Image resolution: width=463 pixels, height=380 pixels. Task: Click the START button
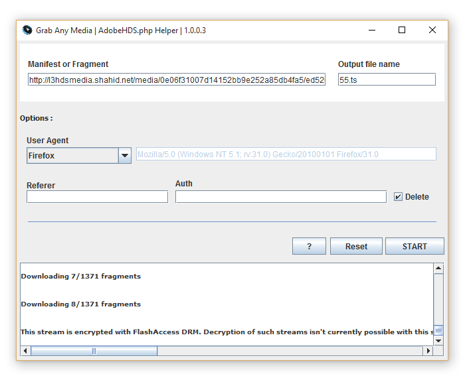415,246
